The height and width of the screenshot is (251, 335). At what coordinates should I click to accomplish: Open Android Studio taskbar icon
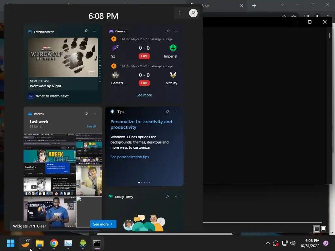(83, 243)
